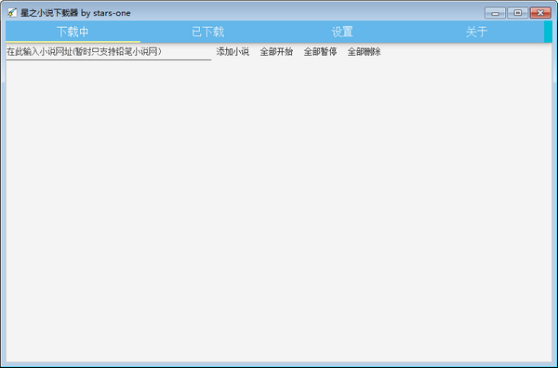558x368 pixels.
Task: Click the empty download list area
Action: coord(279,211)
